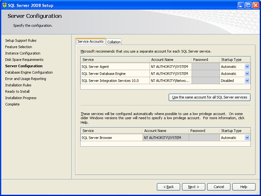
Task: Click Complete in the step list
Action: click(x=12, y=104)
